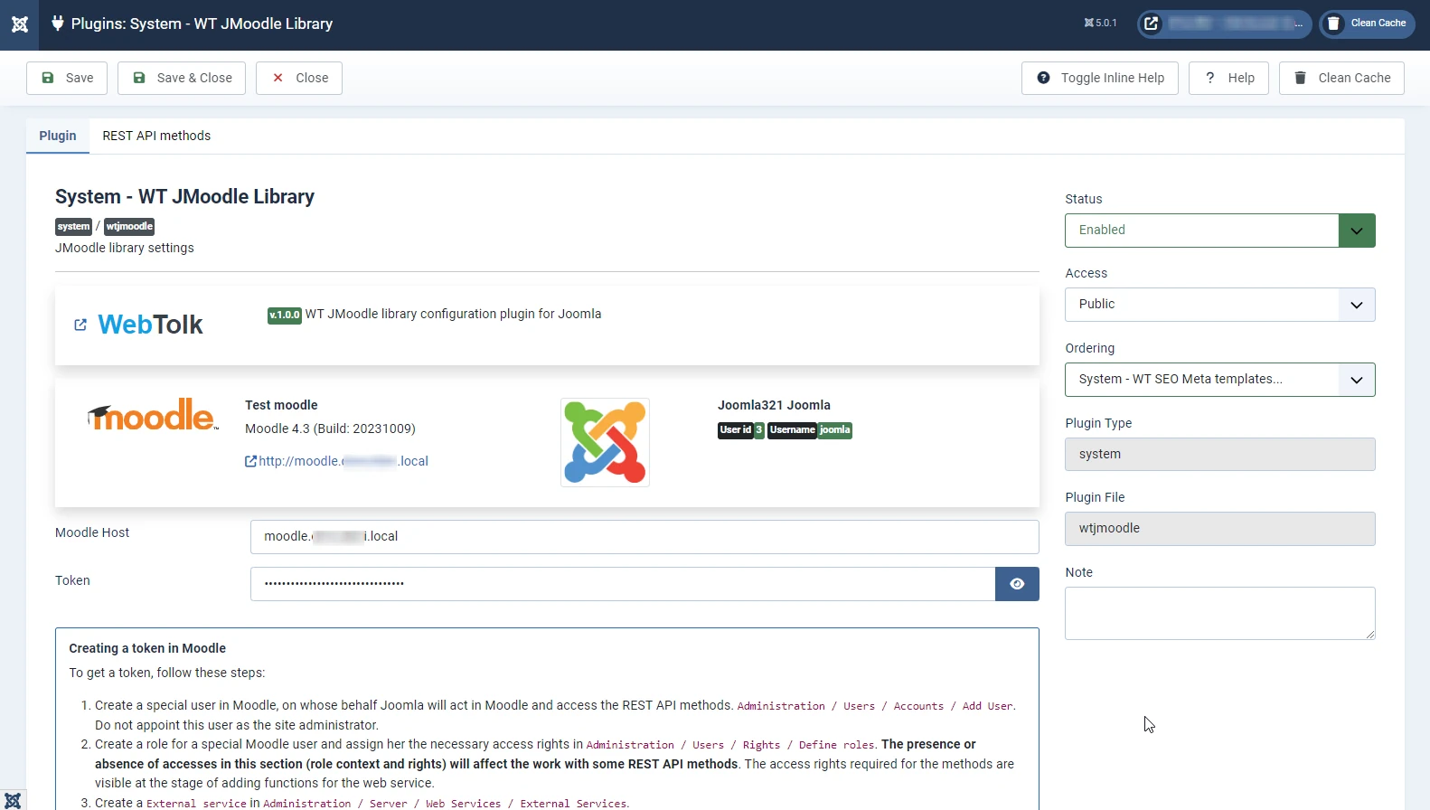The height and width of the screenshot is (810, 1430).
Task: Click the Moodle Host input field
Action: point(644,537)
